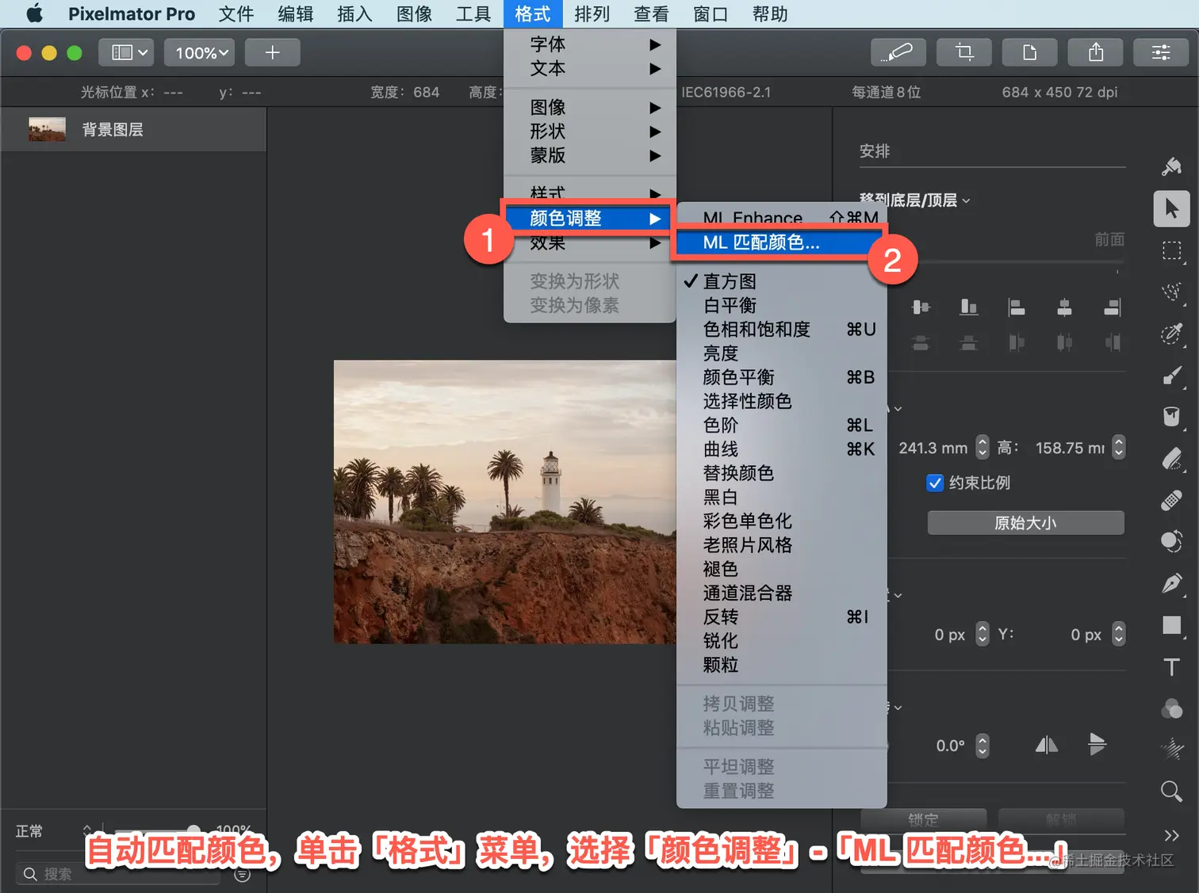Align right edges icon
This screenshot has width=1199, height=893.
[x=1113, y=307]
